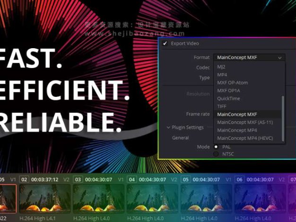Click the clip number 02 badge
The height and width of the screenshot is (222, 296).
(24, 179)
